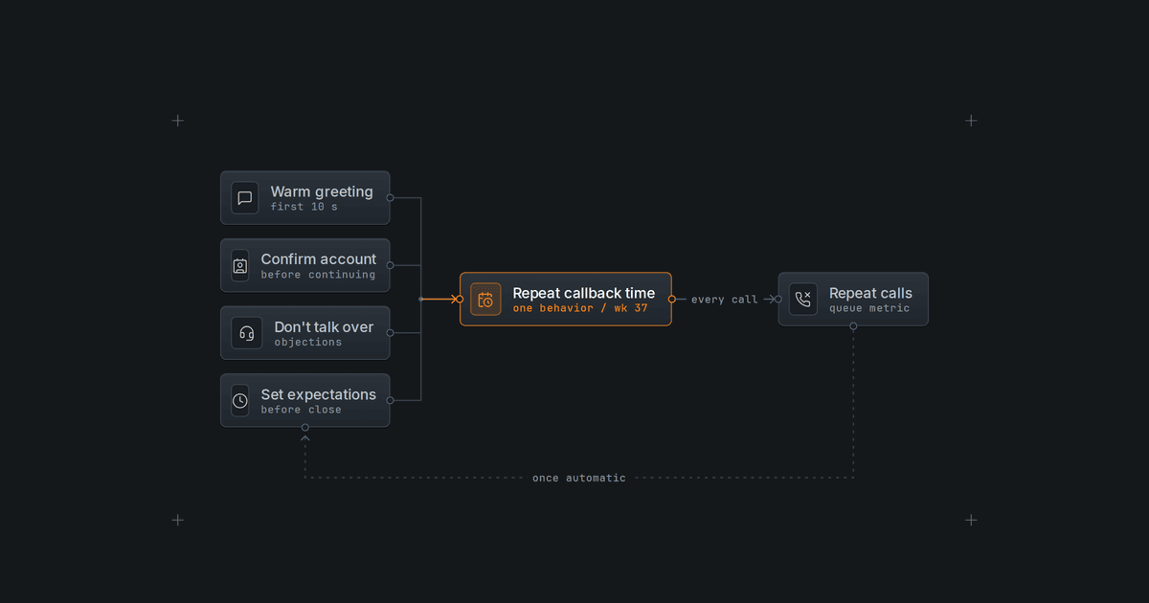Click the input port of Repeat calls
The width and height of the screenshot is (1149, 603).
pyautogui.click(x=778, y=300)
